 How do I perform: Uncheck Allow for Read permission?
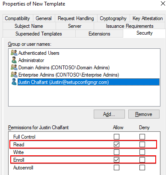(116, 145)
